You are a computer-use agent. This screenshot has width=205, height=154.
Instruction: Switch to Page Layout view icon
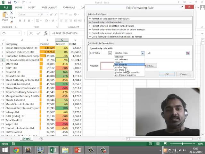(158, 144)
